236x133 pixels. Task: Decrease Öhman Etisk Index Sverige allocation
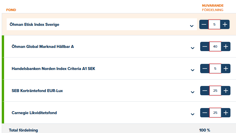tap(204, 25)
